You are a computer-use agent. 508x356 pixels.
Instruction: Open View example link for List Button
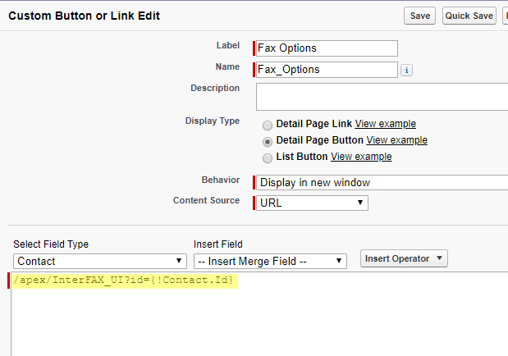(361, 157)
